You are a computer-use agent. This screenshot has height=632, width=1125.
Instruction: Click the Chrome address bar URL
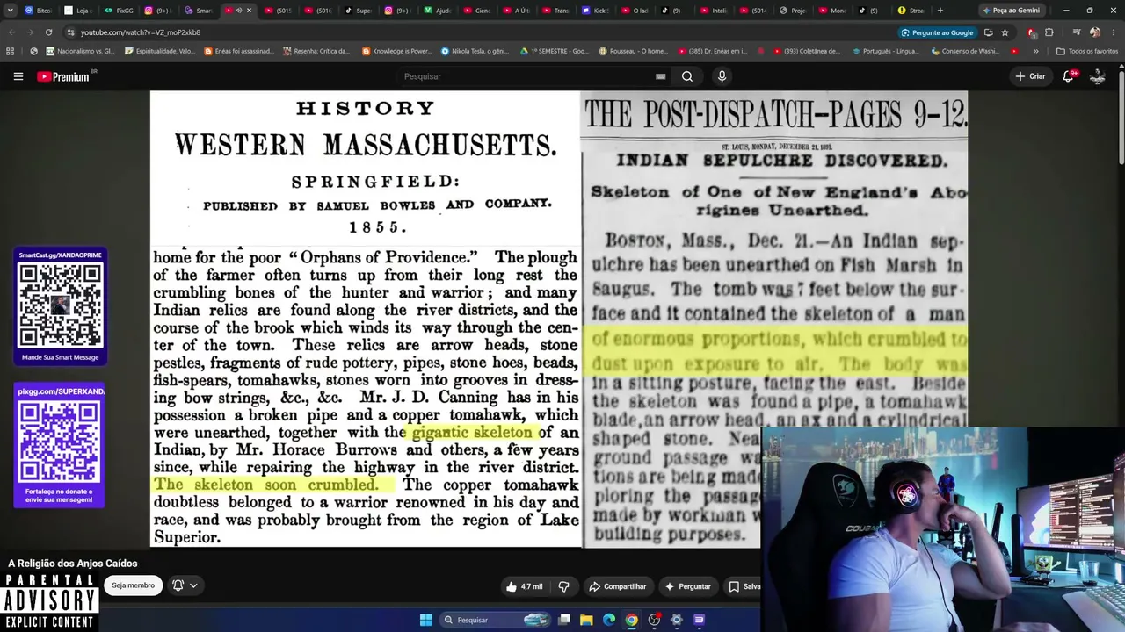click(x=141, y=32)
